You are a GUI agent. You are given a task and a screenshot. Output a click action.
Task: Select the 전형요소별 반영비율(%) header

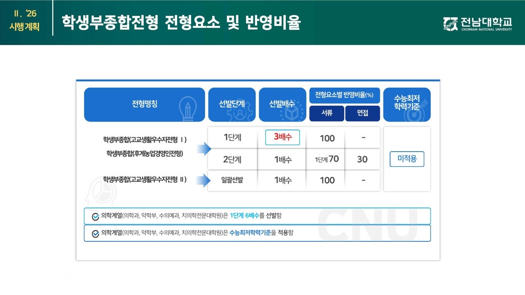(345, 95)
